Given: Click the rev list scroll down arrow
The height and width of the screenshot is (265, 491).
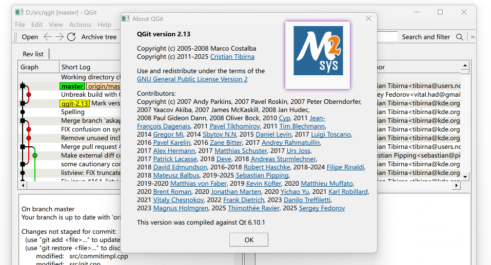Looking at the screenshot, I should (x=465, y=176).
